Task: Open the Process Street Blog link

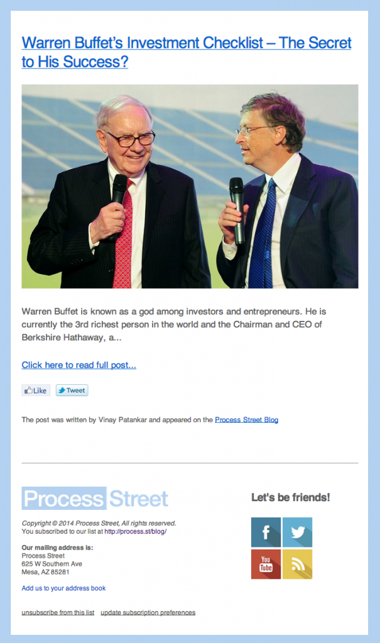Action: (247, 419)
